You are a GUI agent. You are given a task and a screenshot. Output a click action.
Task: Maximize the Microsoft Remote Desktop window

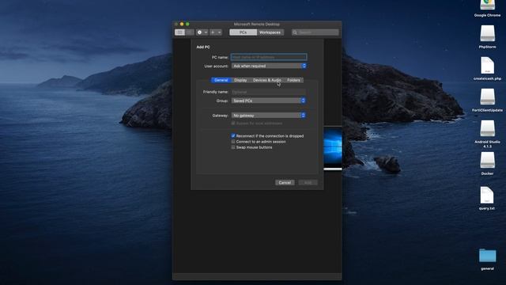click(x=187, y=25)
